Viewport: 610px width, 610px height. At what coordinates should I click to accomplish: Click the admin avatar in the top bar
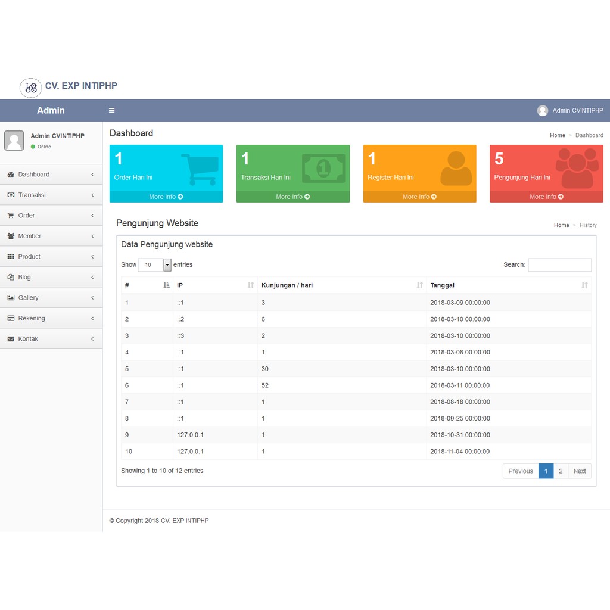(543, 110)
